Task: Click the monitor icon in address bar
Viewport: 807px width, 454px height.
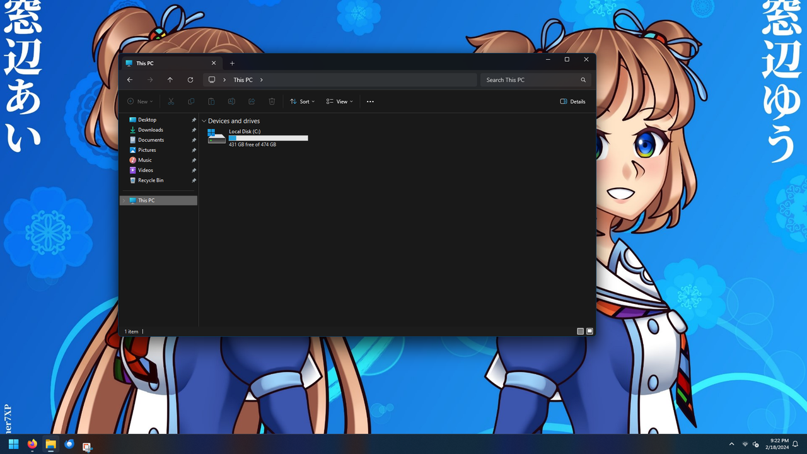Action: (x=212, y=80)
